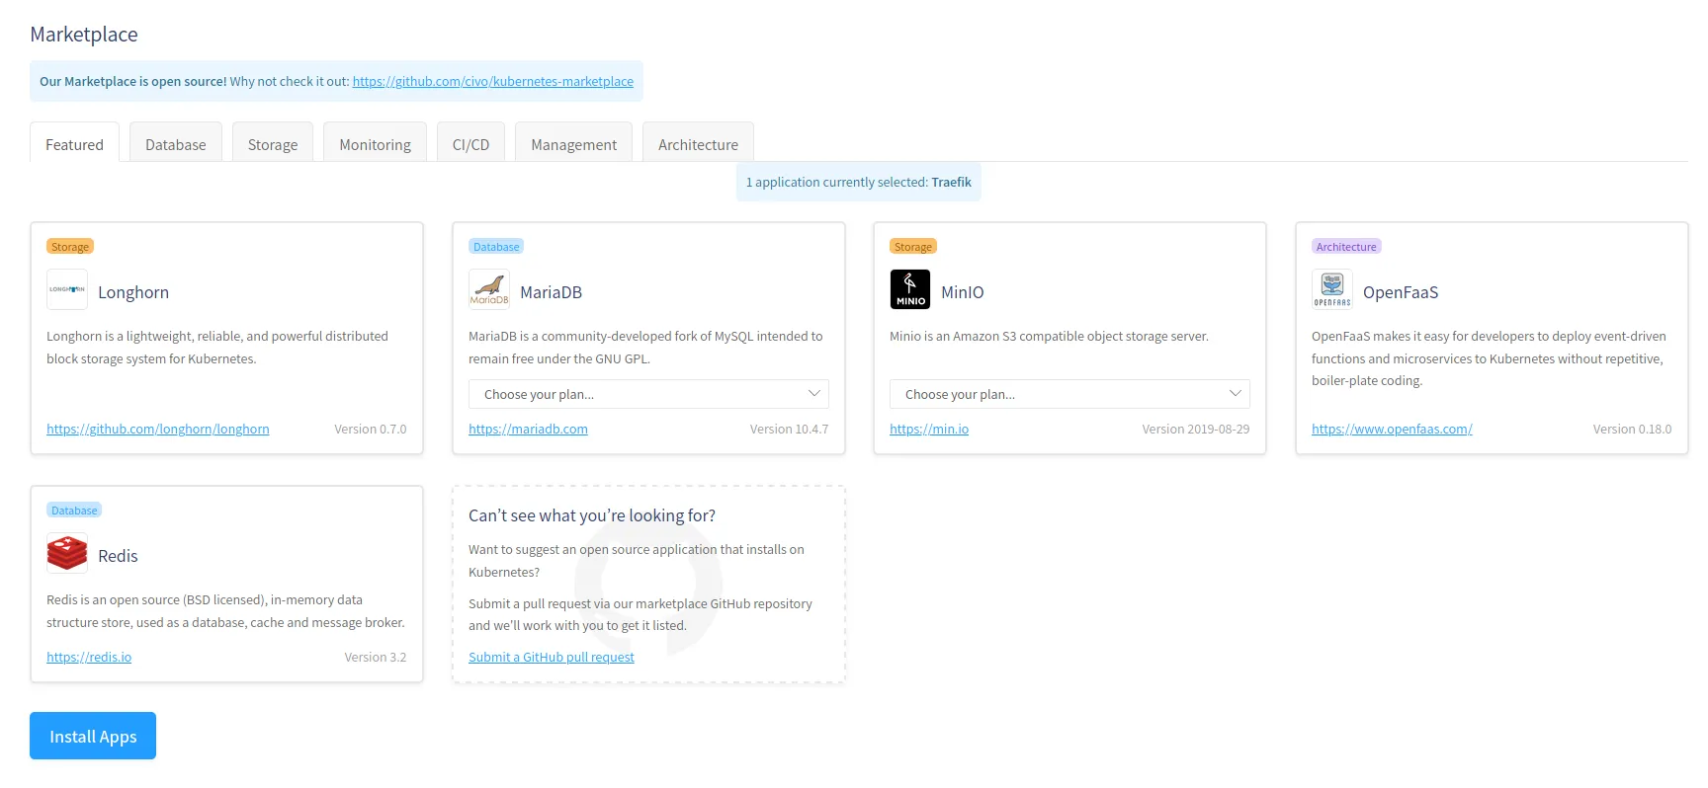Switch to the Database tab
Screen dimensions: 1708x788
[x=176, y=144]
